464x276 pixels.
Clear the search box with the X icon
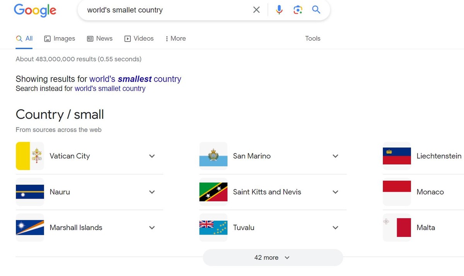(256, 10)
